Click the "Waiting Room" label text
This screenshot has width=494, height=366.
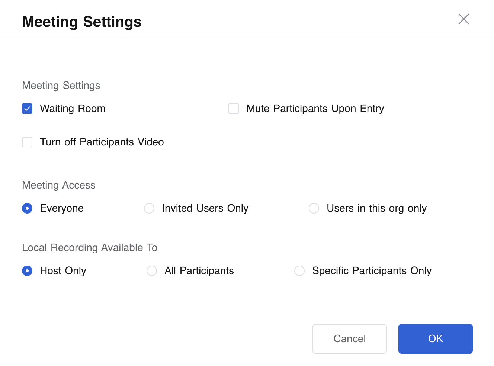[x=73, y=109]
